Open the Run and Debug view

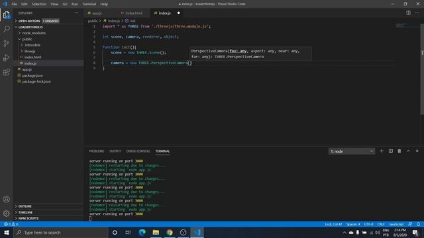6,58
